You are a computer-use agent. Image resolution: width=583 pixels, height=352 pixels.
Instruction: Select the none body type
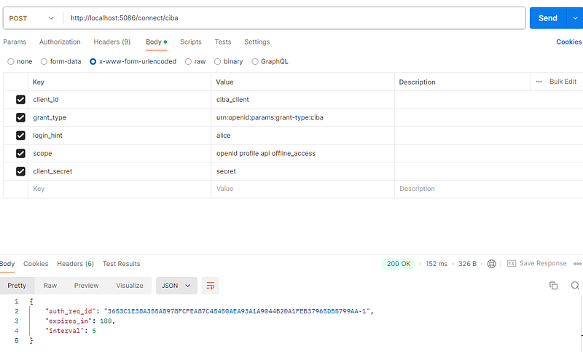11,62
